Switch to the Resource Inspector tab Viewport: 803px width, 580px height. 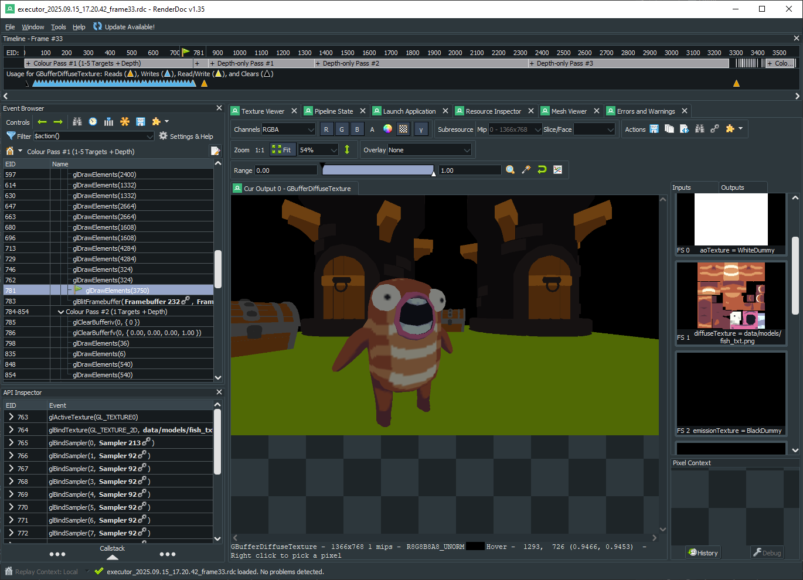point(493,111)
